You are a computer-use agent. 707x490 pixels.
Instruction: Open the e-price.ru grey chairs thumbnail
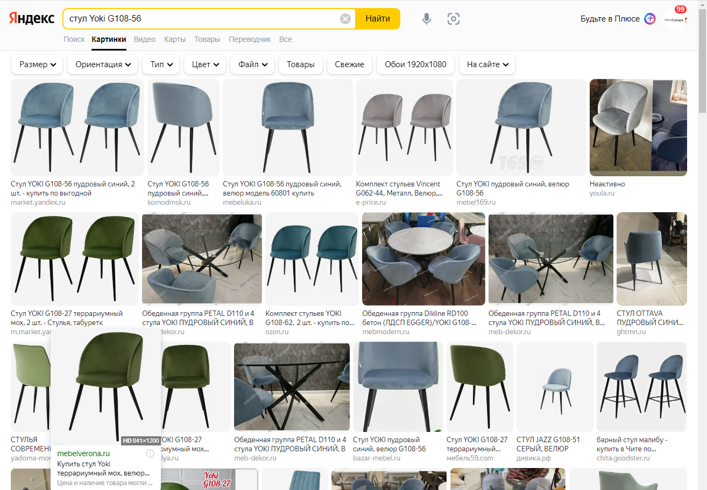pyautogui.click(x=405, y=127)
